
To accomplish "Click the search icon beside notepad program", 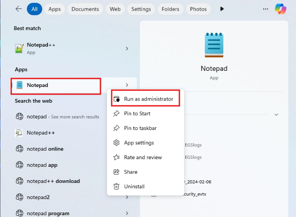I will [x=19, y=213].
